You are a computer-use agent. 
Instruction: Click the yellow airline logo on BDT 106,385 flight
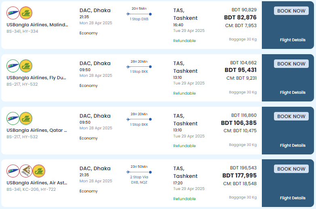tap(26, 118)
